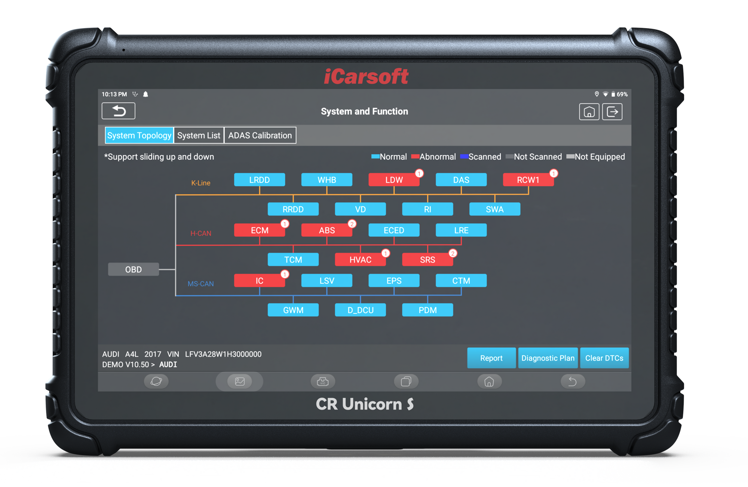Click the Abnormal legend color swatch

tap(415, 157)
